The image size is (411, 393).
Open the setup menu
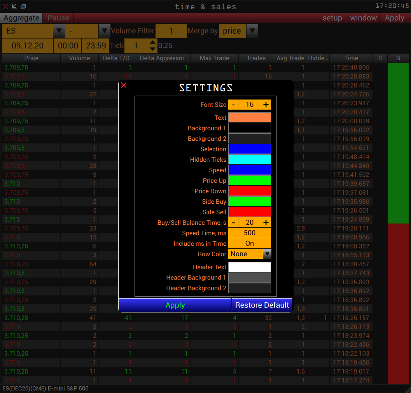pyautogui.click(x=332, y=17)
